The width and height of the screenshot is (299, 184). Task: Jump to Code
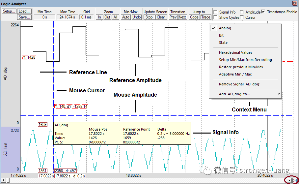pos(194,17)
